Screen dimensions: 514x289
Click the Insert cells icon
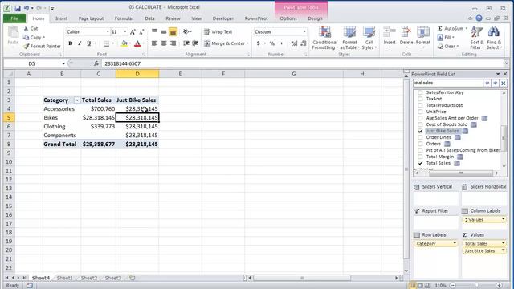(x=390, y=33)
